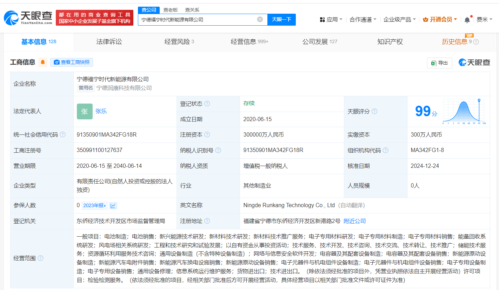This screenshot has width=499, height=290.
Task: Click the help icon beside 经营范围
Action: (x=41, y=258)
